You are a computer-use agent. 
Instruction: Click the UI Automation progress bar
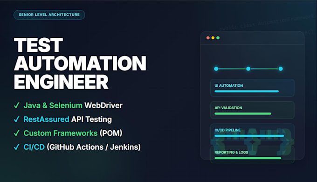coord(247,91)
